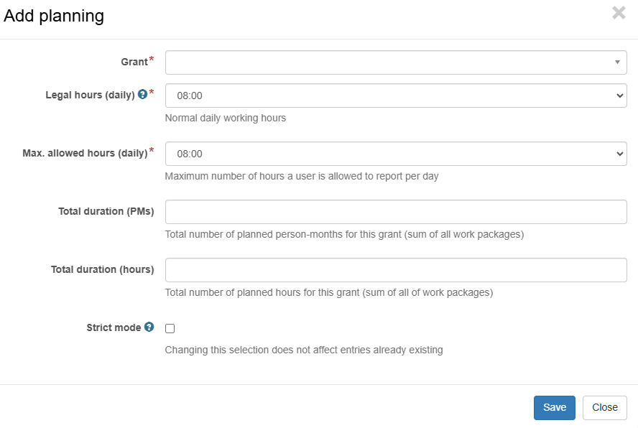The width and height of the screenshot is (638, 428).
Task: Click the 'Normal daily working hours' hint text
Action: [226, 118]
